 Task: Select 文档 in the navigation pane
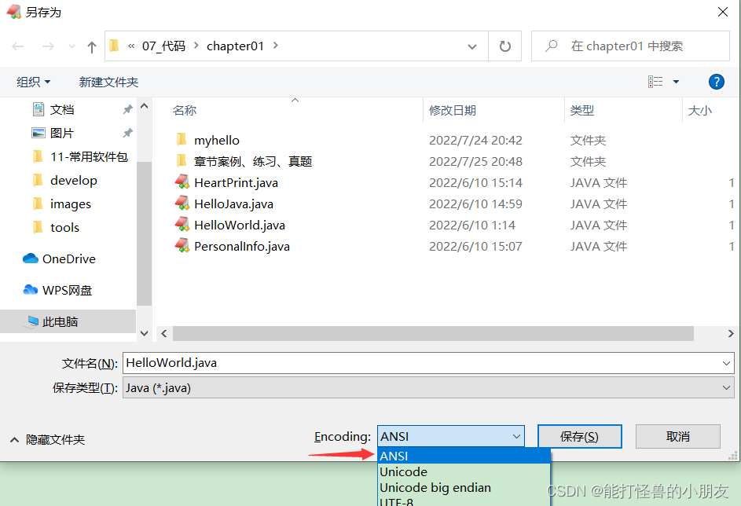pyautogui.click(x=62, y=110)
